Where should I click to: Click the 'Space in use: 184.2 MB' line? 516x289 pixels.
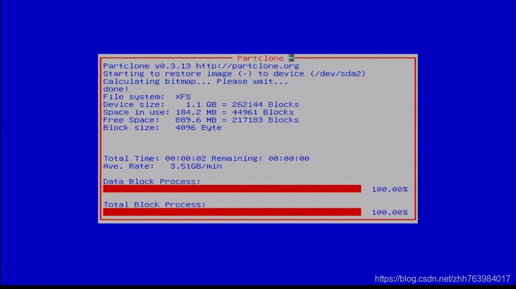point(198,112)
